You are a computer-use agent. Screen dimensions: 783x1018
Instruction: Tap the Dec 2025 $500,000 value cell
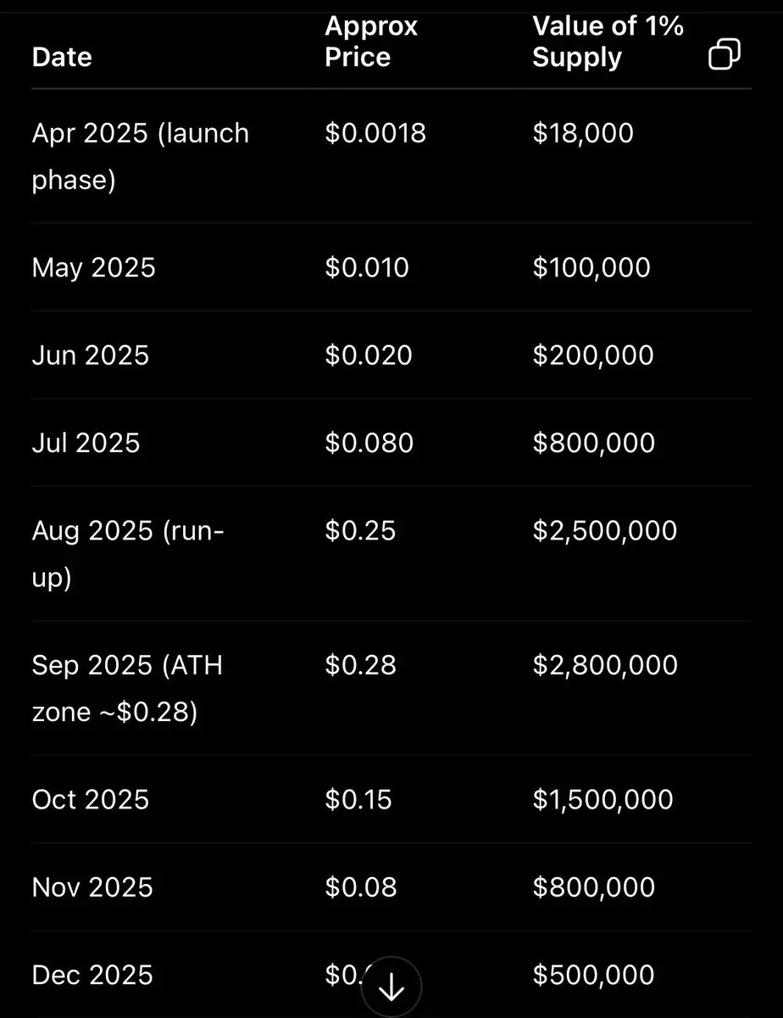tap(593, 975)
